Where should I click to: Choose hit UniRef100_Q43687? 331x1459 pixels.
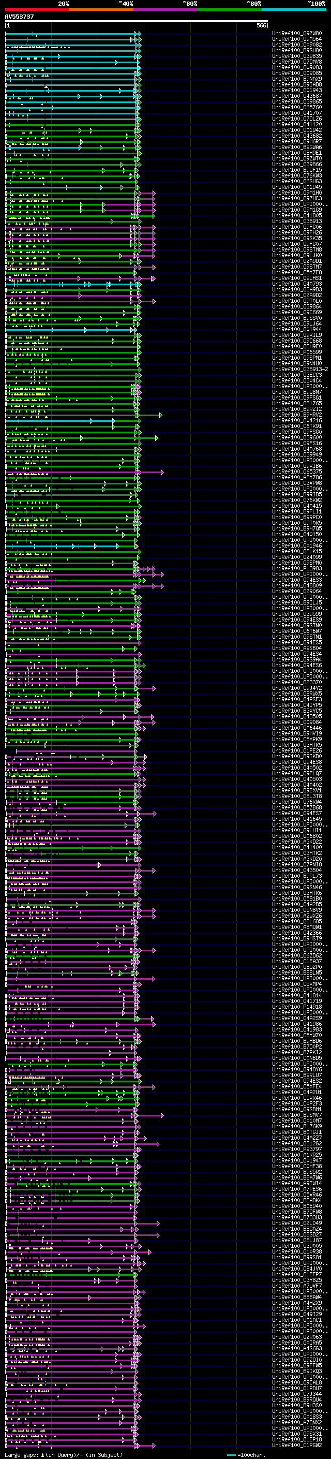[297, 96]
